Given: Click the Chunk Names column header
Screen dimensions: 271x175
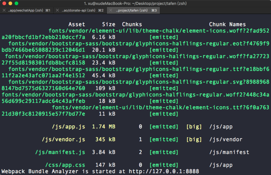Looking at the screenshot, I should coord(227,24).
